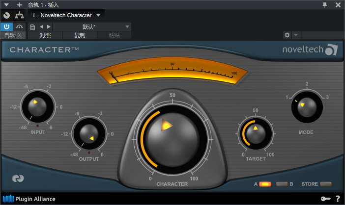Click the CHARACTER™ title logo
This screenshot has width=345, height=205.
coord(44,50)
